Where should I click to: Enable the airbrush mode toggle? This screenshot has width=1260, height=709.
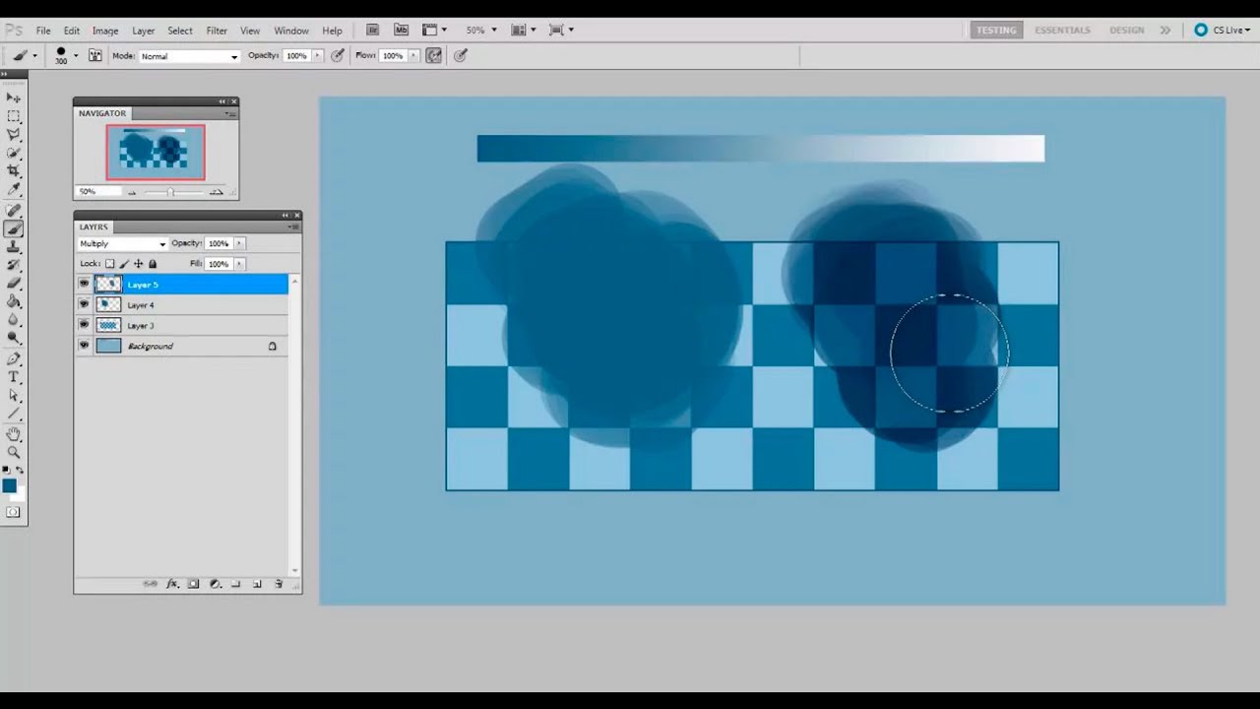click(x=433, y=56)
